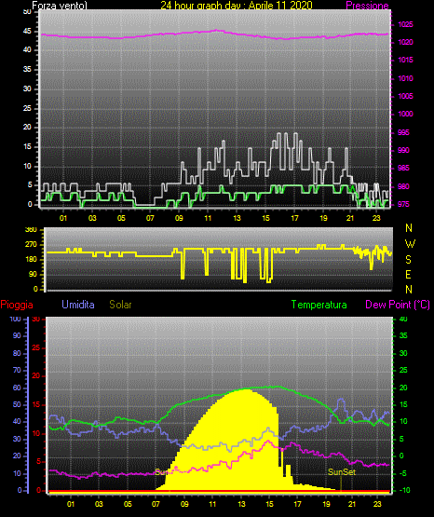This screenshot has height=517, width=434.
Task: Click the S wind direction letter
Action: click(408, 260)
